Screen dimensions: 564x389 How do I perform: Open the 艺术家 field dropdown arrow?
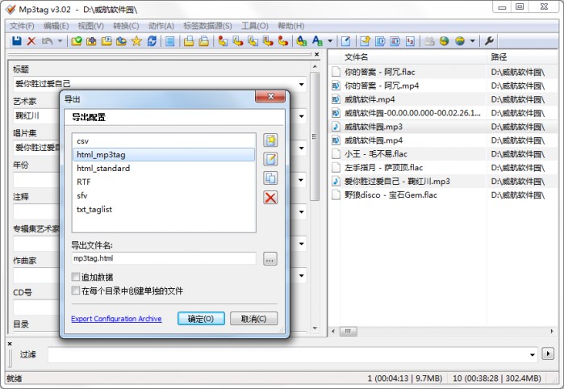[x=301, y=116]
